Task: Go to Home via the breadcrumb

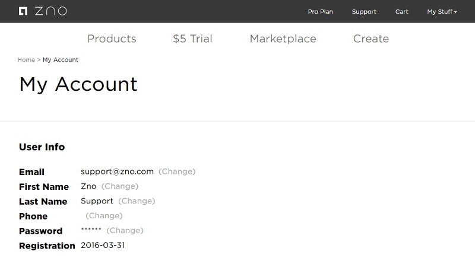Action: (x=26, y=60)
